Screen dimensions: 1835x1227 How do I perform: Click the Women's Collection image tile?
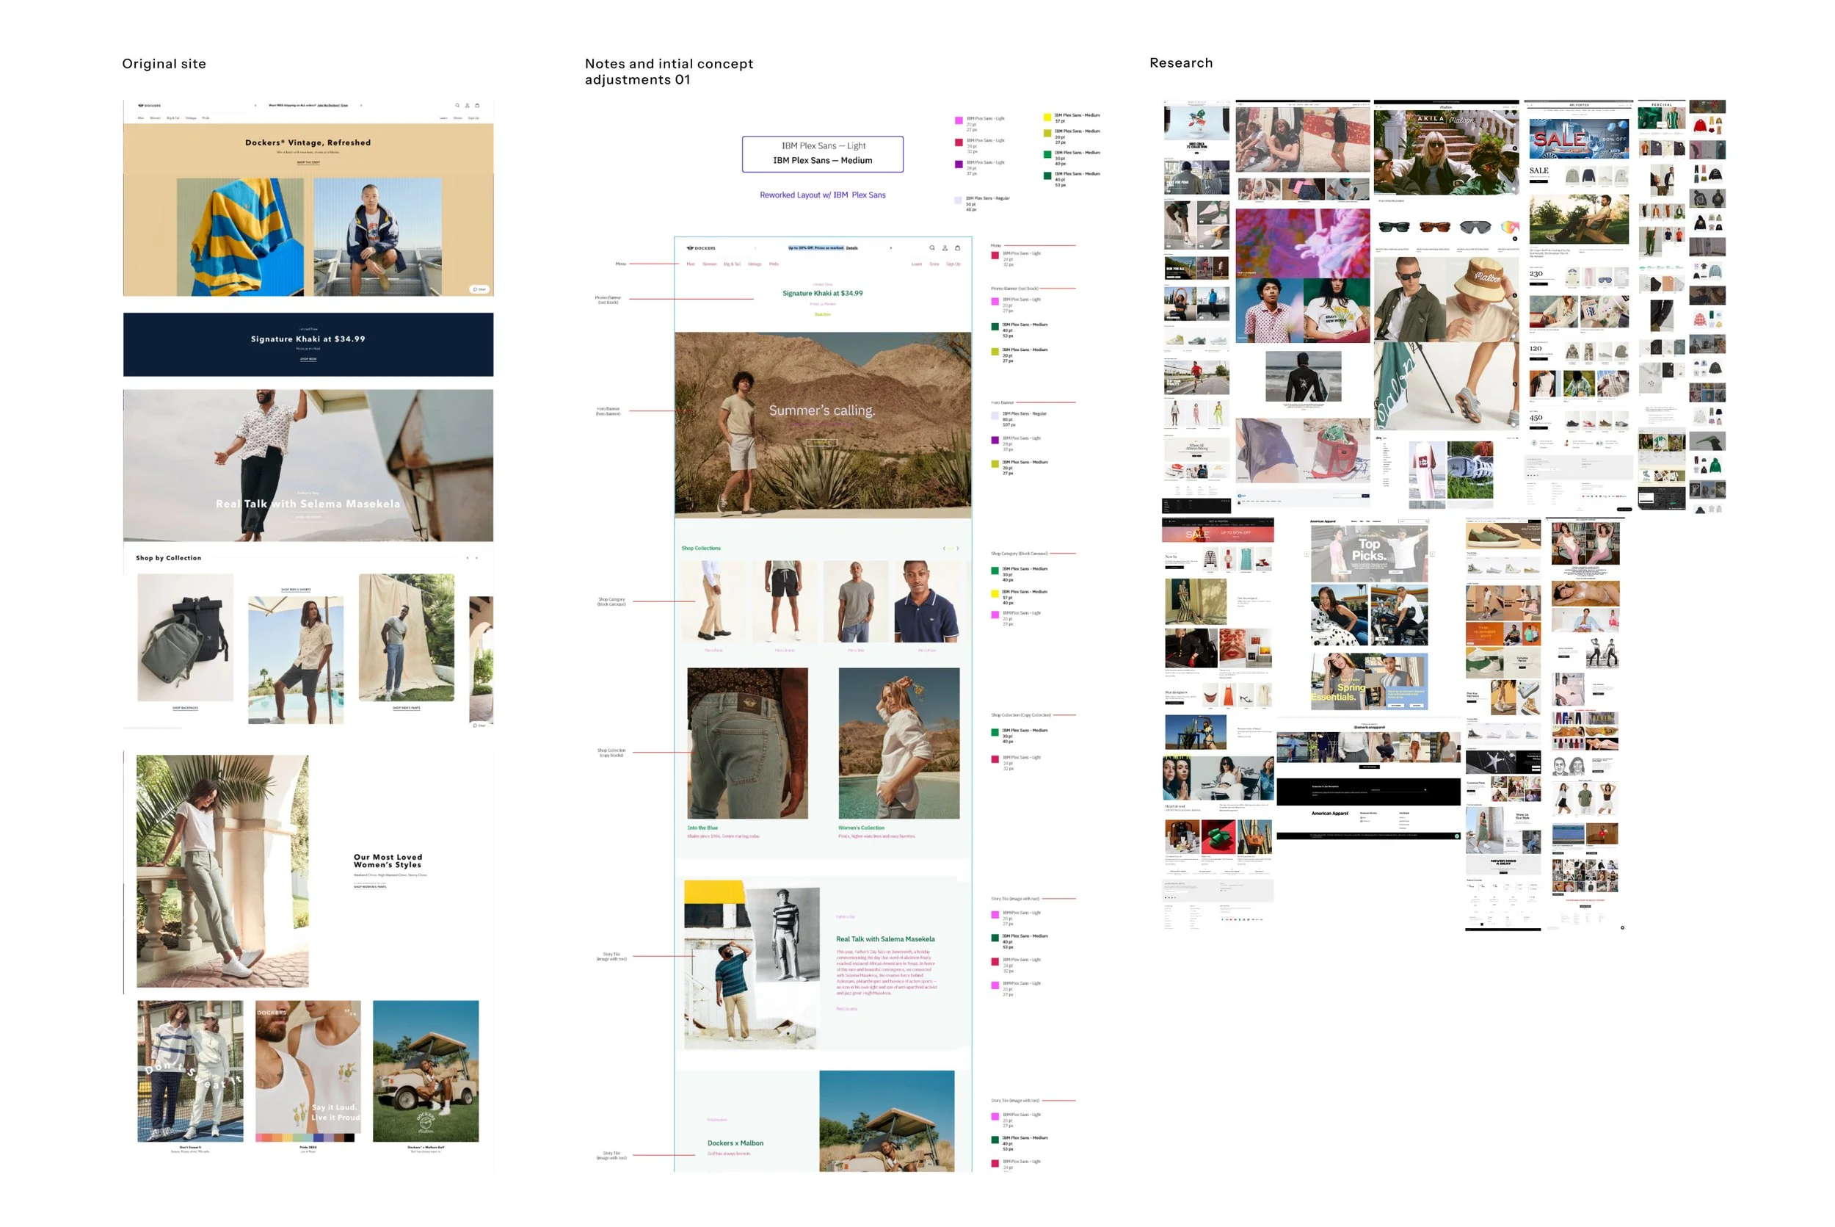click(x=898, y=742)
